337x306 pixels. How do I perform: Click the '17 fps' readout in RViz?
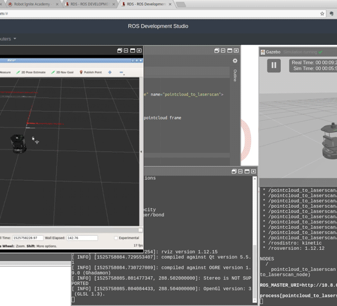pos(138,245)
